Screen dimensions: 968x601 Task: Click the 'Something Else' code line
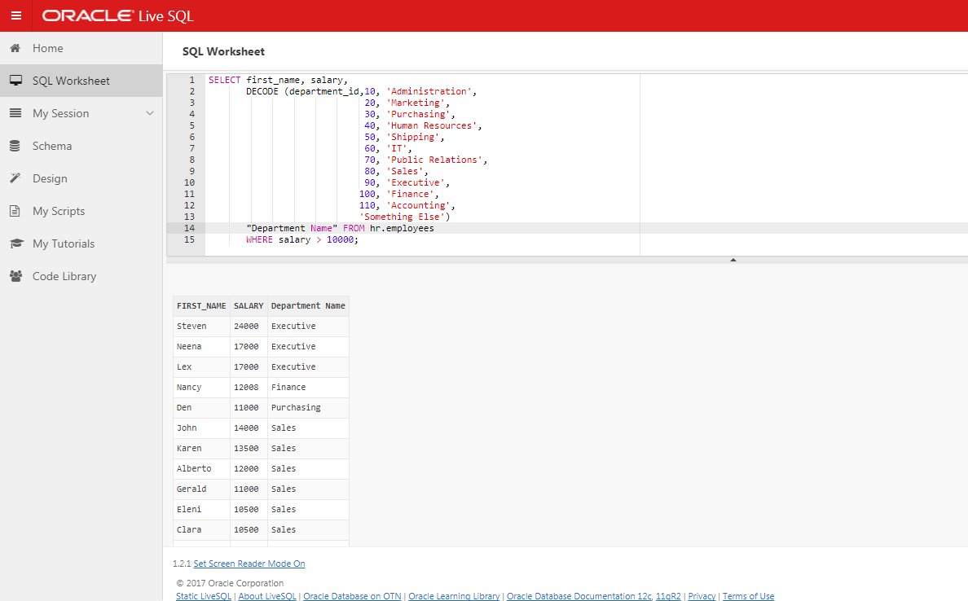[404, 217]
